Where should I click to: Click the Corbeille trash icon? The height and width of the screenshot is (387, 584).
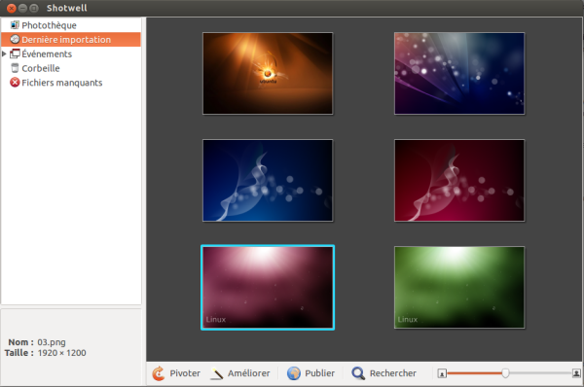[15, 68]
